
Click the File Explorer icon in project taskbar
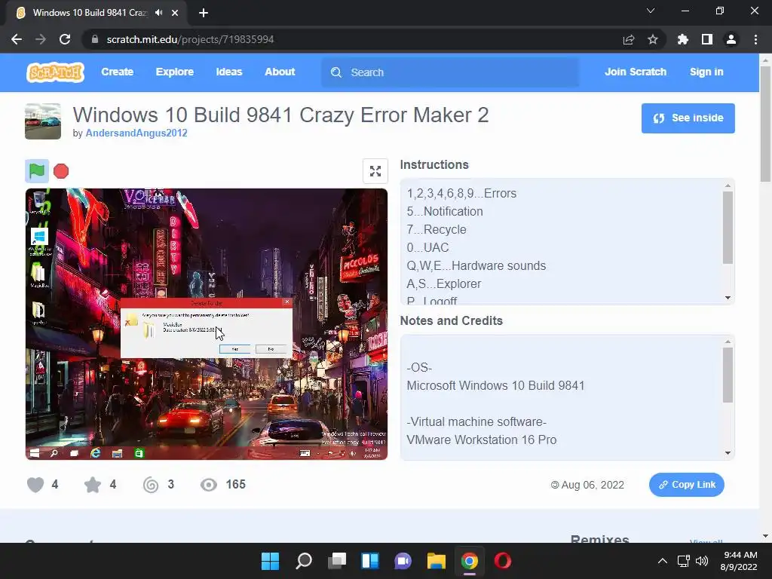point(117,453)
